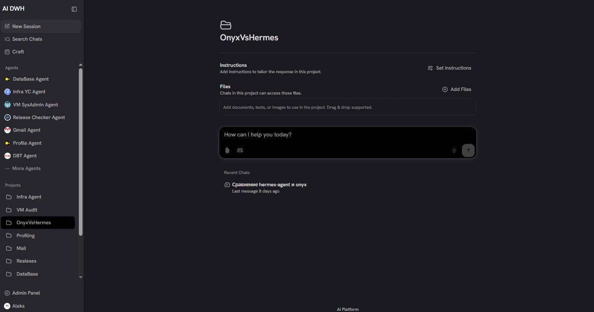Click the large open folder project icon
The image size is (594, 312).
tap(226, 25)
